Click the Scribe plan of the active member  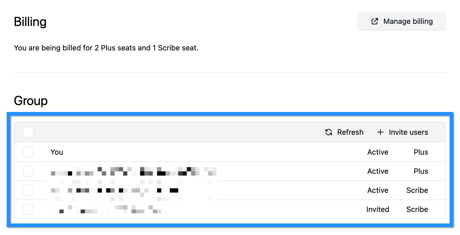[417, 190]
